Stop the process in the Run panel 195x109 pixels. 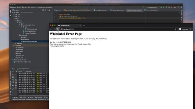13,74
